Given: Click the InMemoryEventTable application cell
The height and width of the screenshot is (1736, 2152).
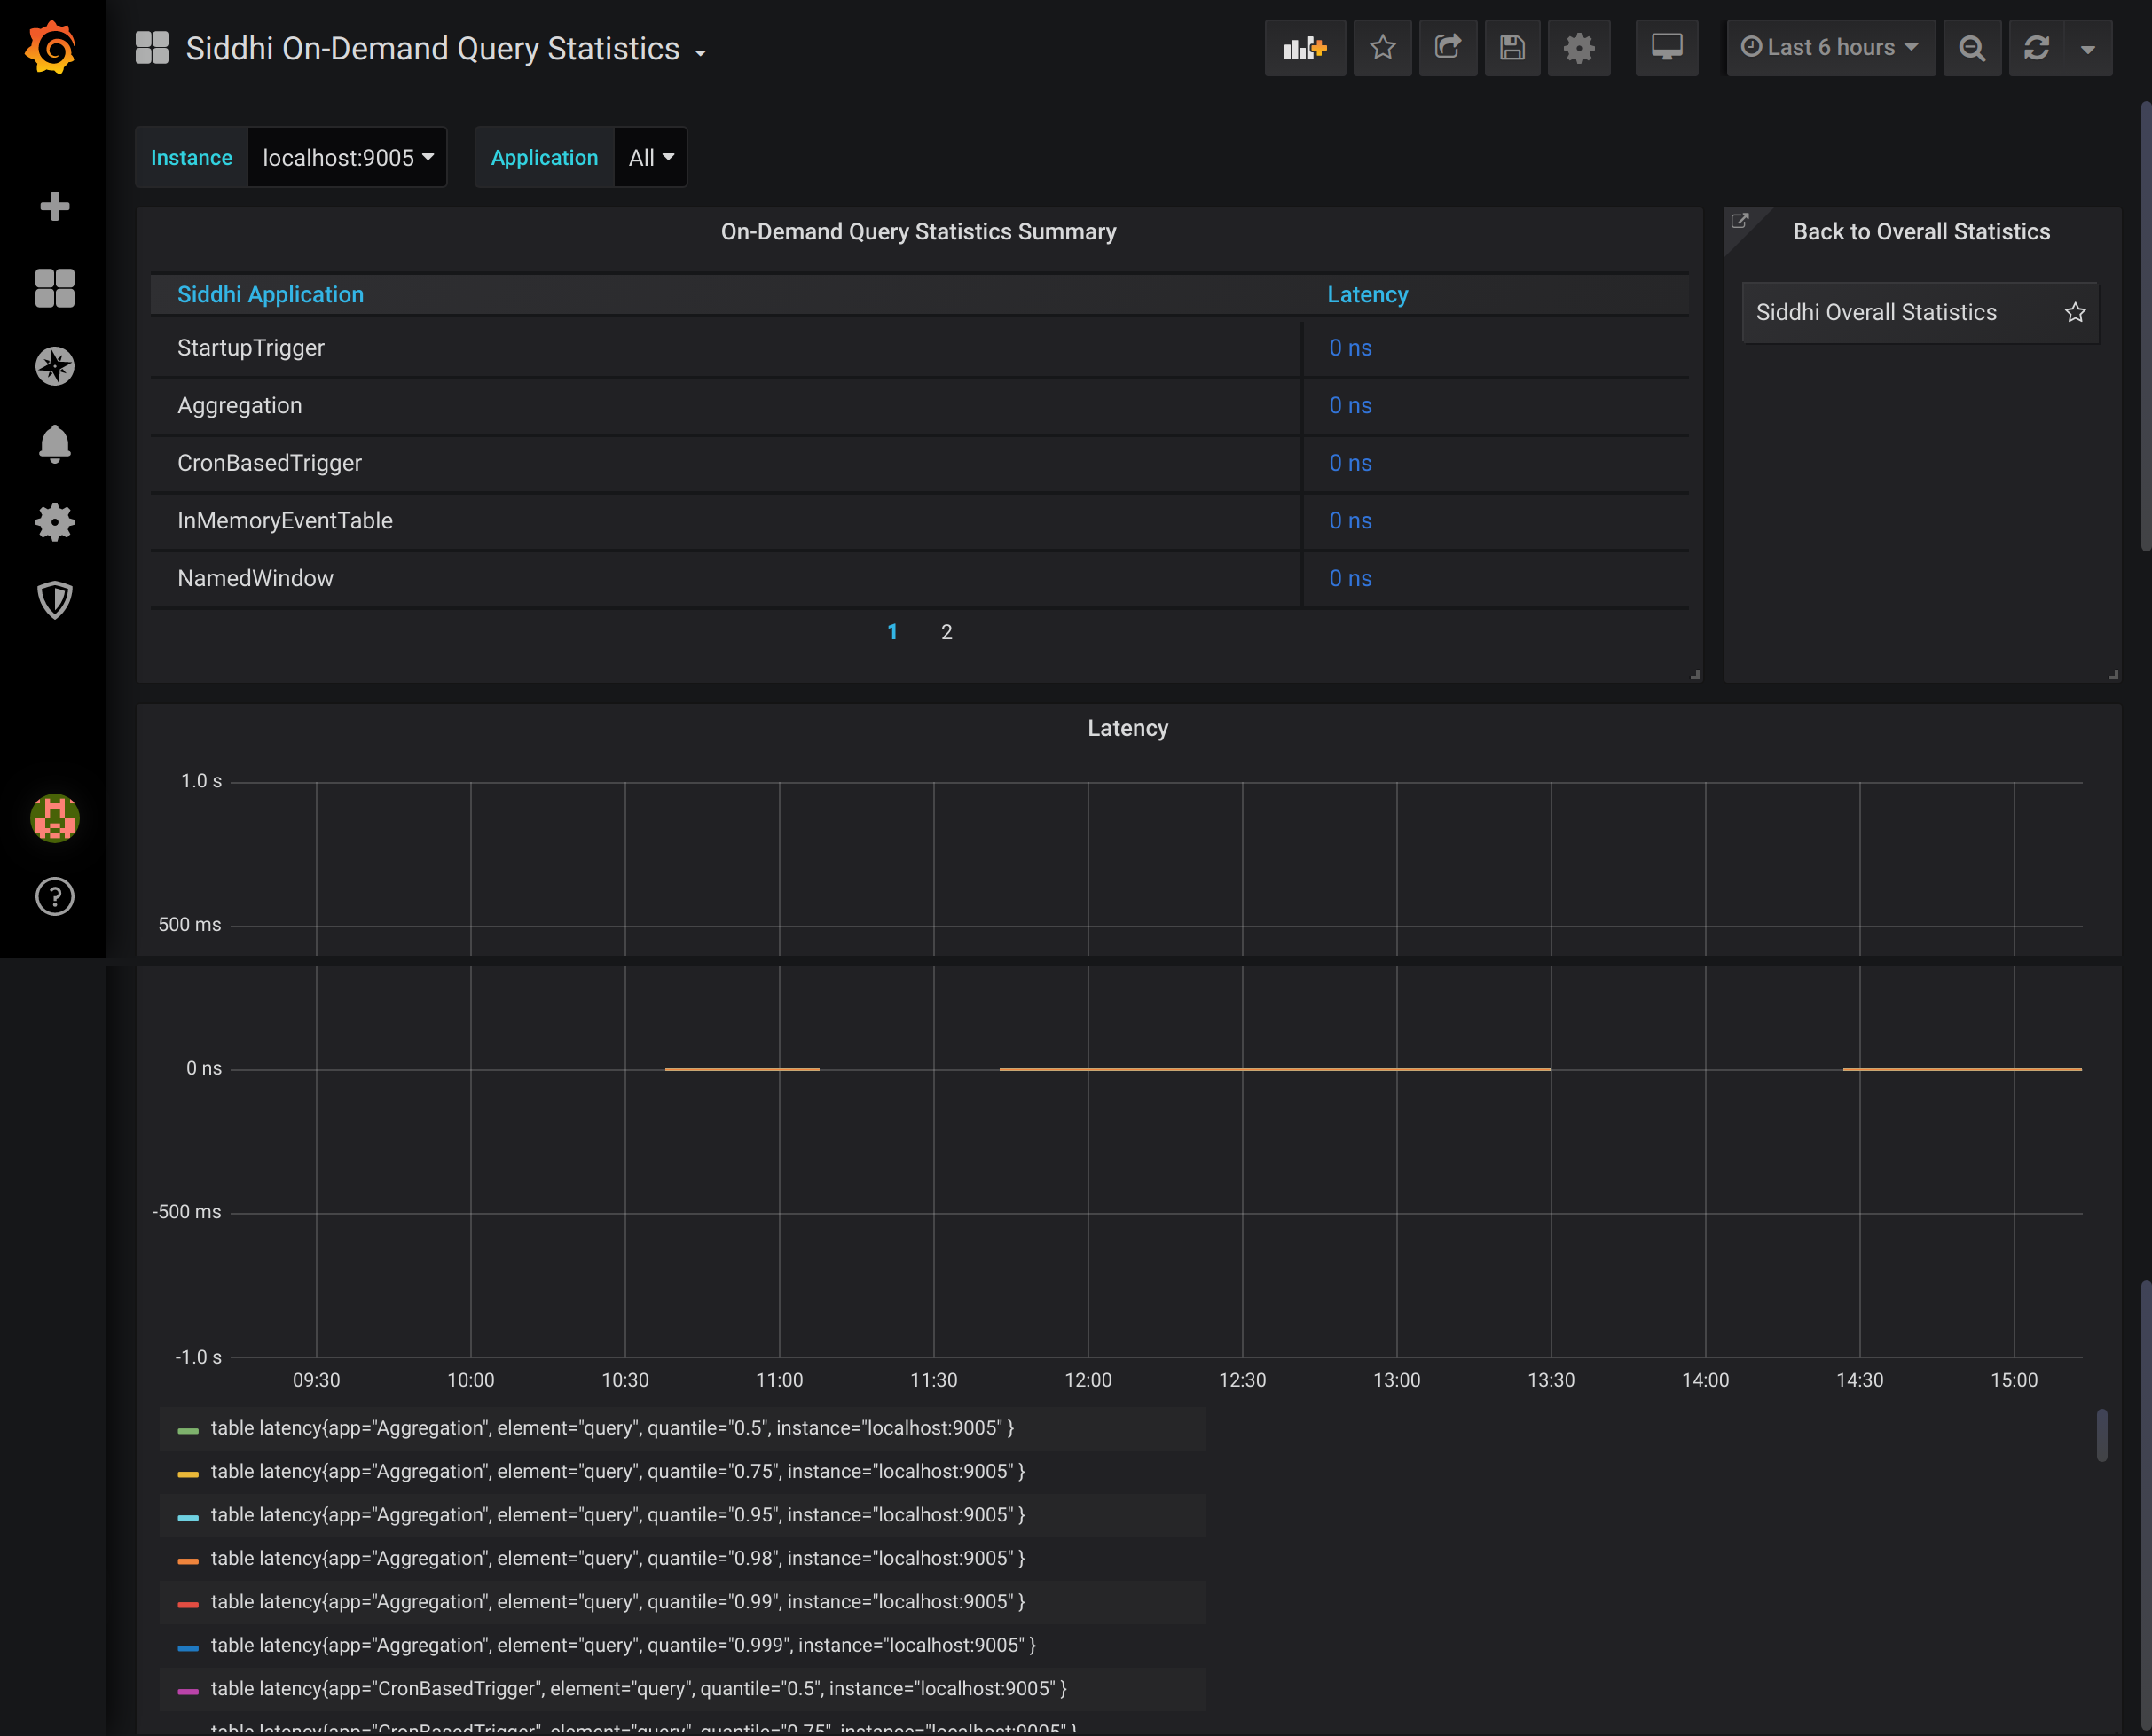Looking at the screenshot, I should [726, 520].
